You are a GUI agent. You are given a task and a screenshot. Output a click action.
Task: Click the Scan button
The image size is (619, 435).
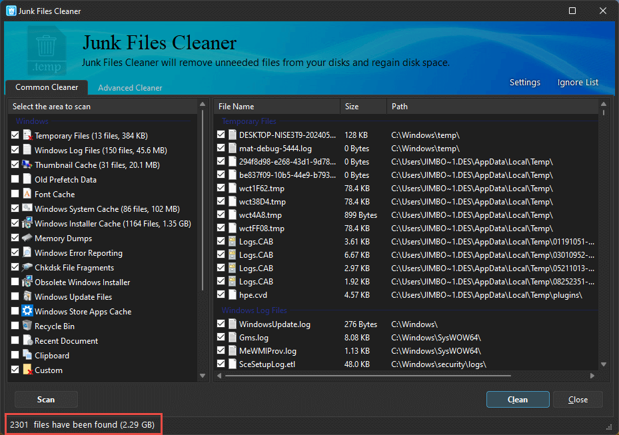click(x=46, y=400)
